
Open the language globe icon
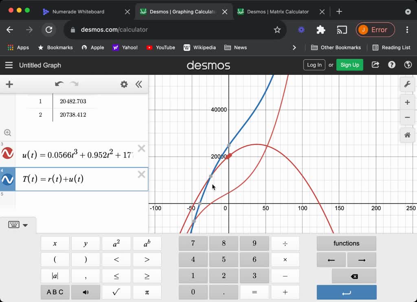click(x=408, y=65)
